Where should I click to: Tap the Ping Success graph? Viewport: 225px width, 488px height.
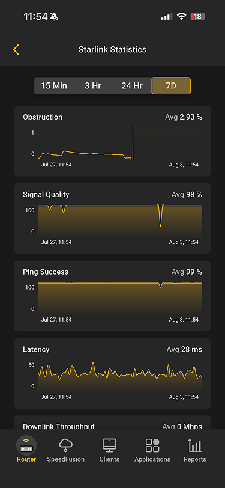pyautogui.click(x=120, y=297)
